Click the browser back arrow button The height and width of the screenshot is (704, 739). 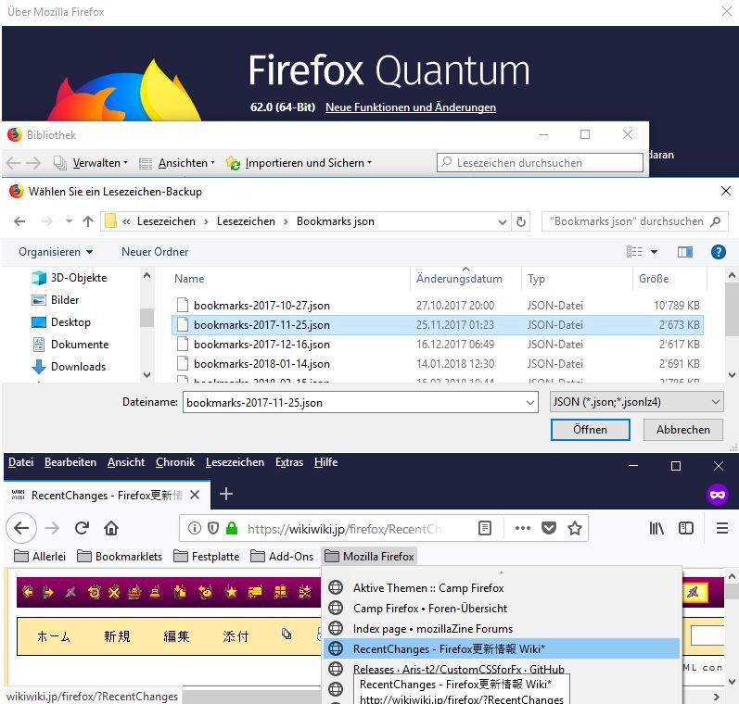coord(21,528)
